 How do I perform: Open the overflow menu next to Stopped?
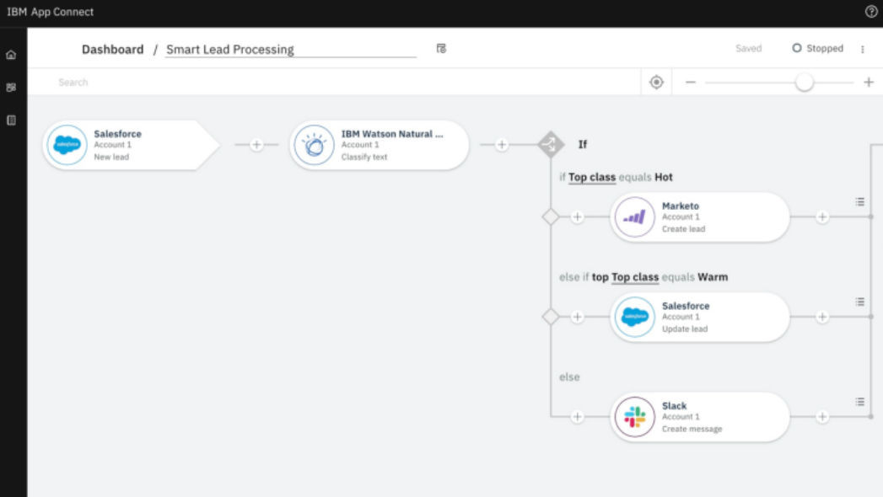click(x=863, y=49)
